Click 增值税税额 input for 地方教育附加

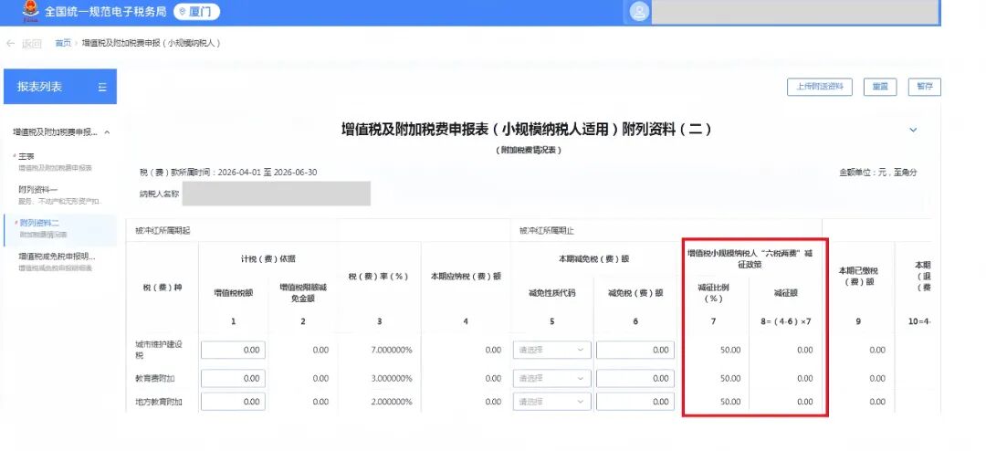click(233, 402)
